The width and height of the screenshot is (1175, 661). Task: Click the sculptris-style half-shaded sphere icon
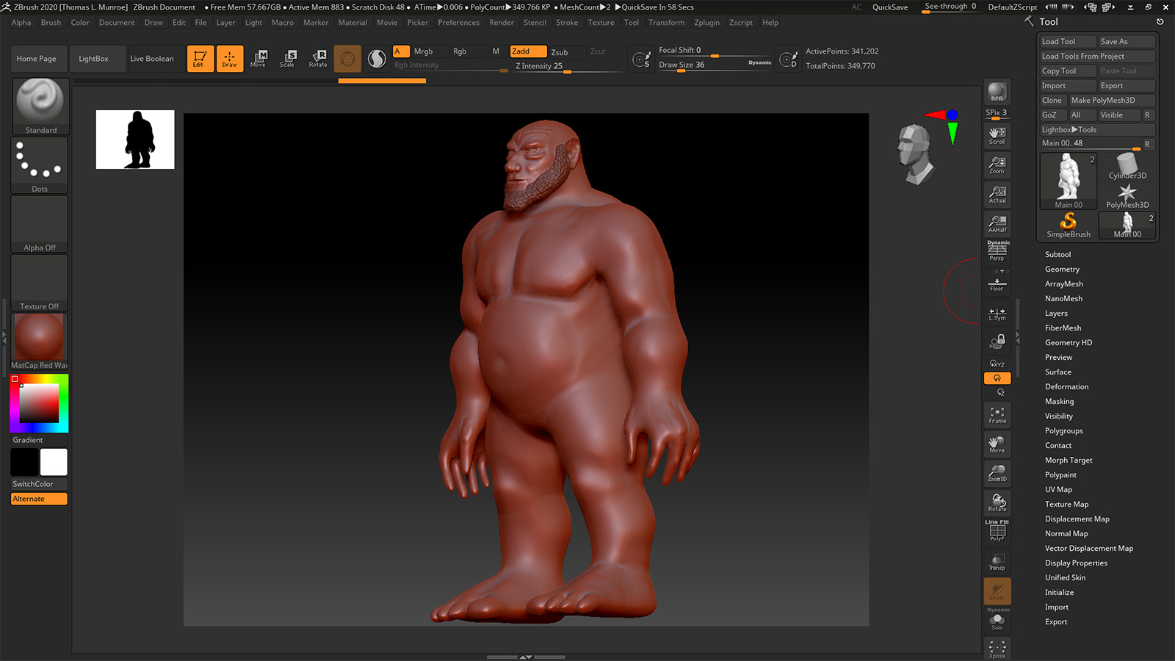click(x=377, y=59)
